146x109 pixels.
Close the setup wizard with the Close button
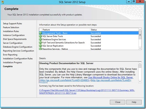coord(117,102)
